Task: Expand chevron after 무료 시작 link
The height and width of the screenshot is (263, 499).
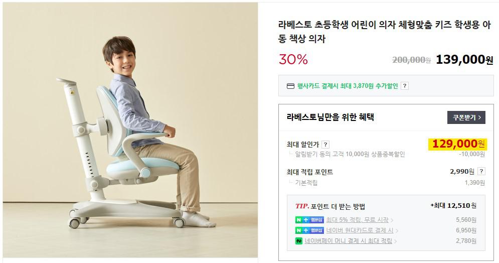Action: coord(392,220)
